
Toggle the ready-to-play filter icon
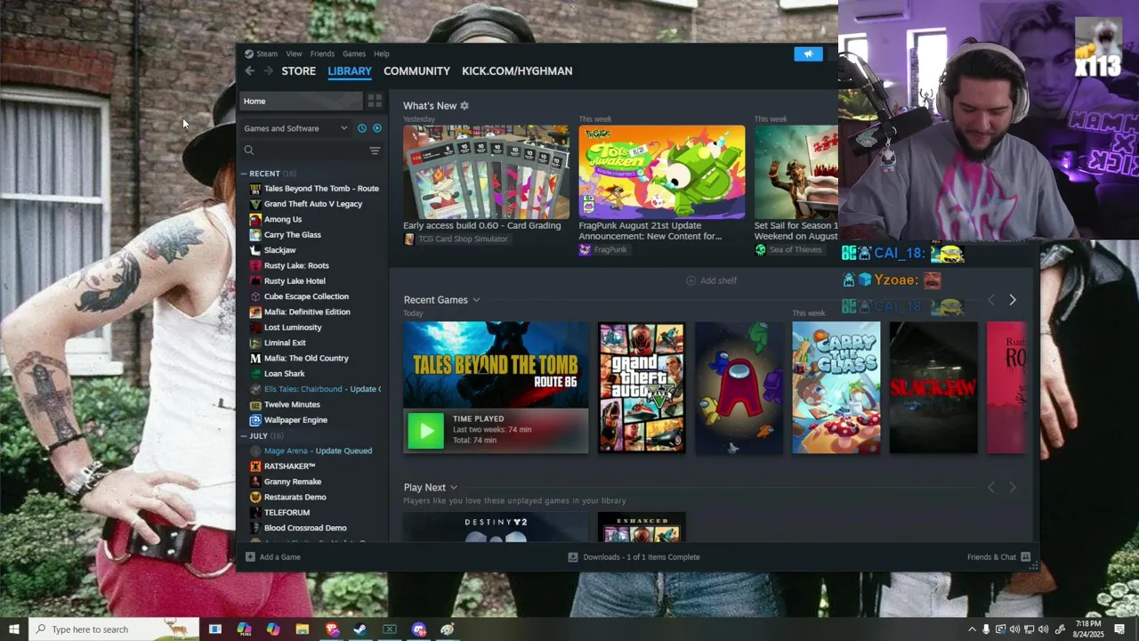(377, 128)
